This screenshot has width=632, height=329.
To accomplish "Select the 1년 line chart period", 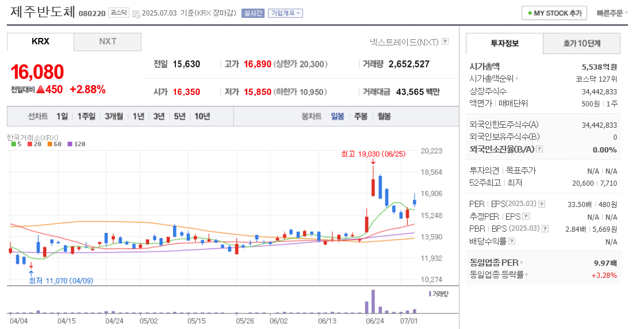I will point(138,117).
